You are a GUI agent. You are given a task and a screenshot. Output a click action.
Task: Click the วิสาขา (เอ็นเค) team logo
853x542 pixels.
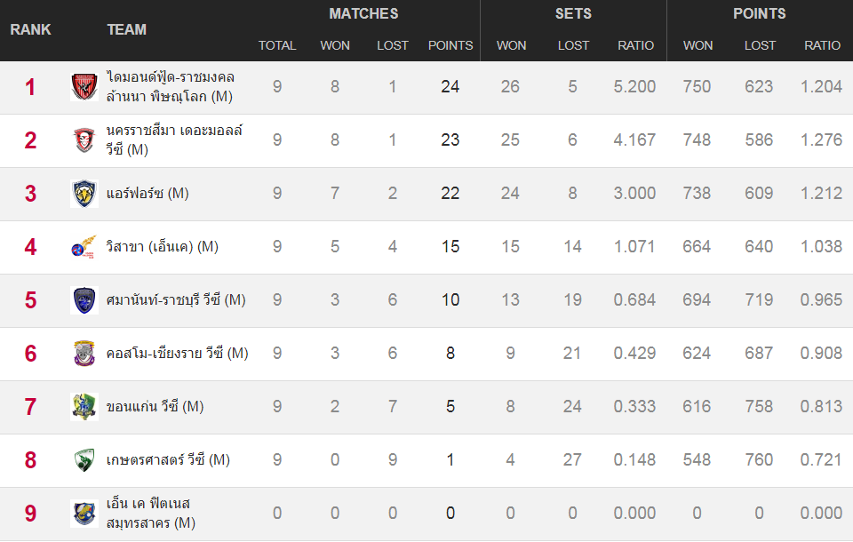pos(84,247)
